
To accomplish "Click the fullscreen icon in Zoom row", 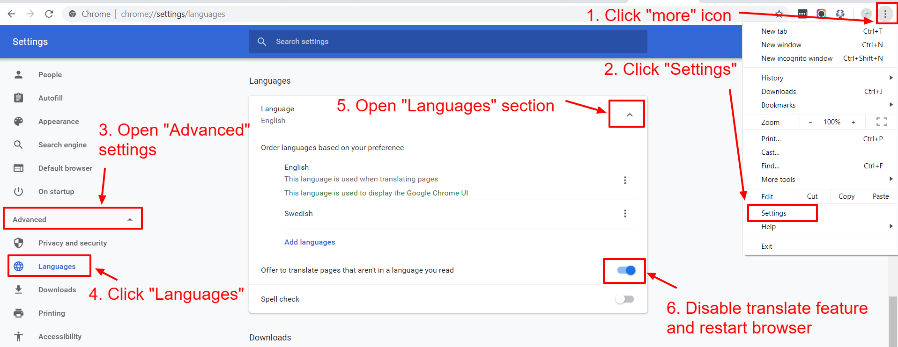I will click(882, 122).
